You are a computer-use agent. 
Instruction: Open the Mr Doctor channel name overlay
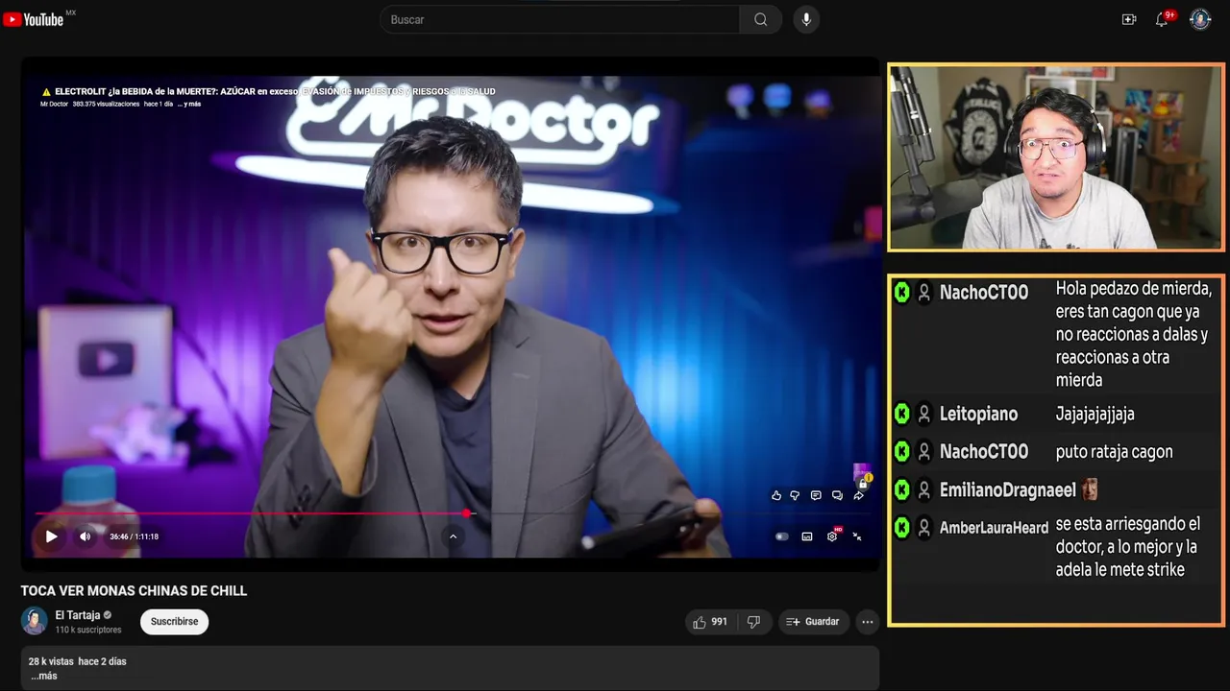tap(54, 104)
